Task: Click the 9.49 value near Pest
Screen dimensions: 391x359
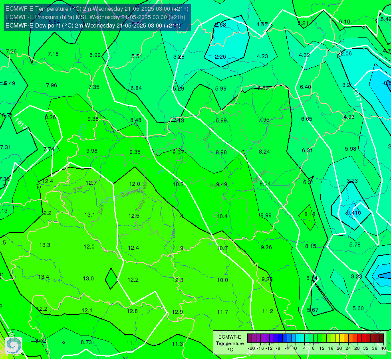Action: [222, 184]
